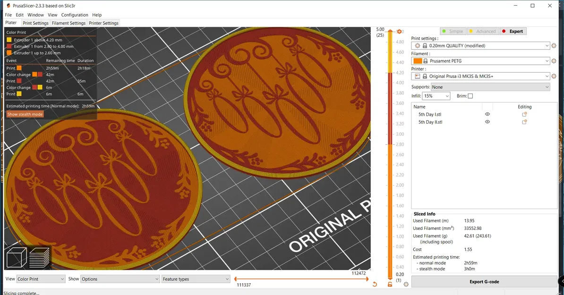Open the View Color Print dropdown
The width and height of the screenshot is (564, 295).
click(x=41, y=279)
